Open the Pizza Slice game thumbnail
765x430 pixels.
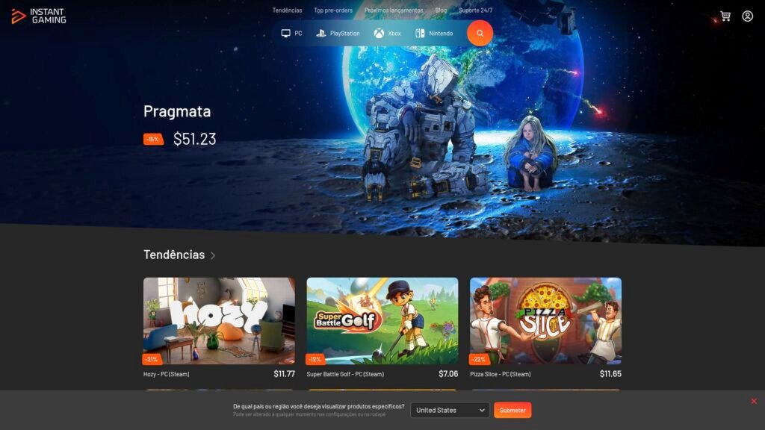(x=545, y=321)
